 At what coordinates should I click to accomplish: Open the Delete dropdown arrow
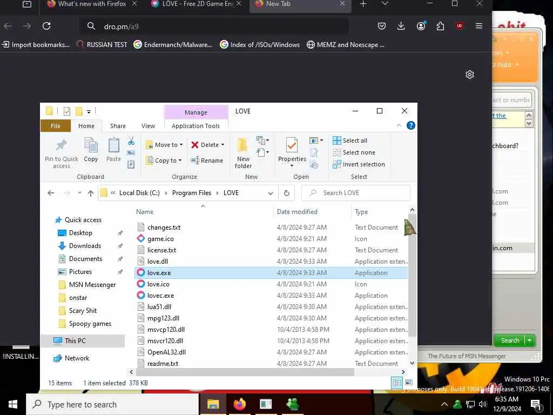(222, 145)
